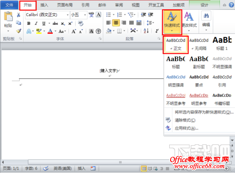Collapse the ribbon with the caret icon
The width and height of the screenshot is (235, 173).
pos(225,5)
